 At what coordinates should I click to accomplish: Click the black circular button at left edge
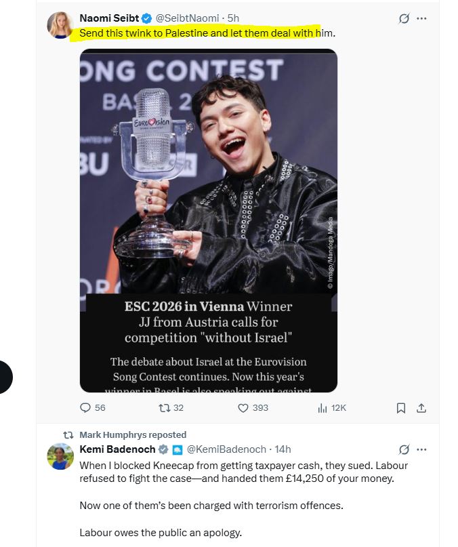(5, 377)
